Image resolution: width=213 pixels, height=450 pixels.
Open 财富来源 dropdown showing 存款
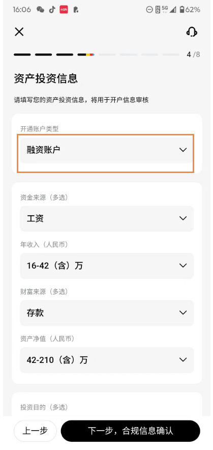point(107,313)
